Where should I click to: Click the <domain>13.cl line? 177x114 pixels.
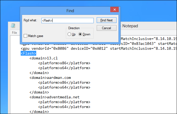pyautogui.click(x=44, y=58)
